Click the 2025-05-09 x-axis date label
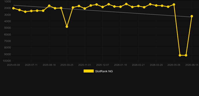This screenshot has width=199, height=96. (13, 65)
